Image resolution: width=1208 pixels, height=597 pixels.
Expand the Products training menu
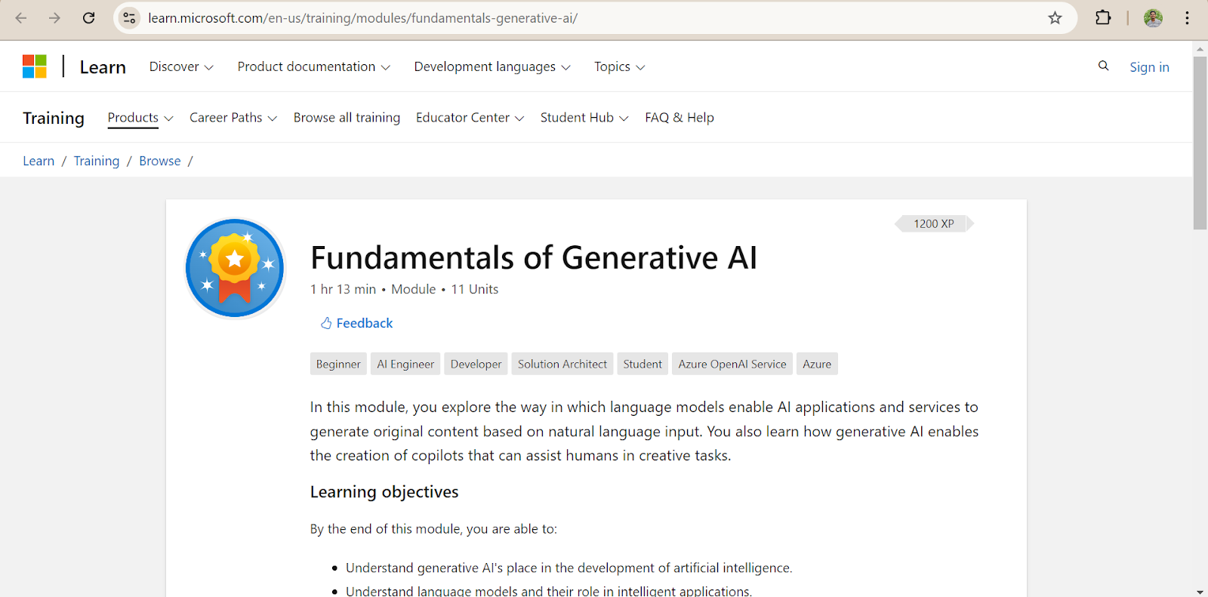[x=140, y=118]
